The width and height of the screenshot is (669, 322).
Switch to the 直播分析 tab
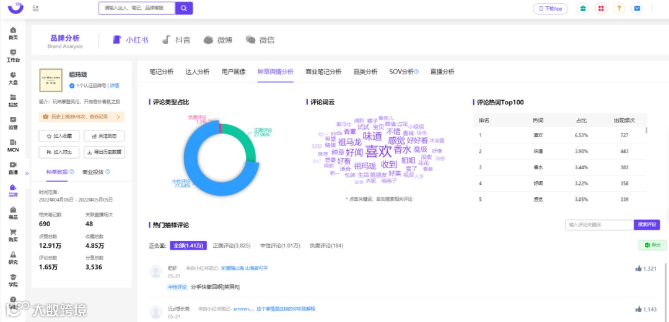(442, 72)
